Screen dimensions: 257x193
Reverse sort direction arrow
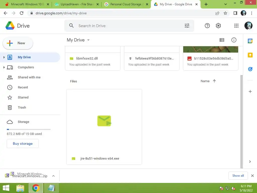click(x=214, y=81)
